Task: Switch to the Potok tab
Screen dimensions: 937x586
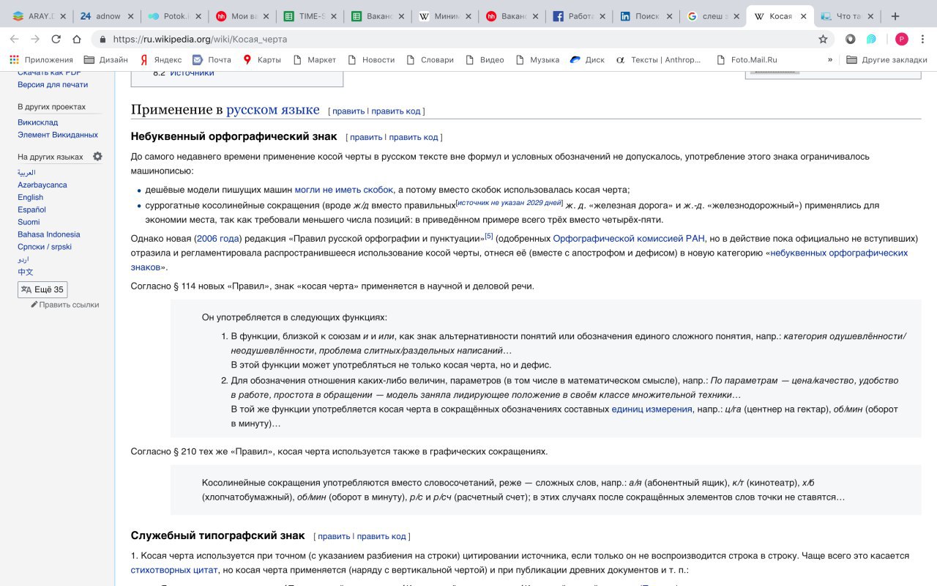Action: coord(173,16)
